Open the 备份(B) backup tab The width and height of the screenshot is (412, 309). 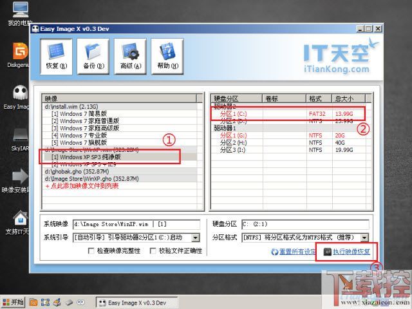tap(93, 57)
